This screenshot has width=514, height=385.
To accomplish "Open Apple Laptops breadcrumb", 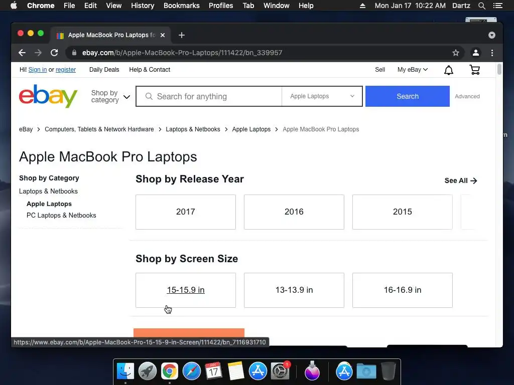I will tap(251, 129).
